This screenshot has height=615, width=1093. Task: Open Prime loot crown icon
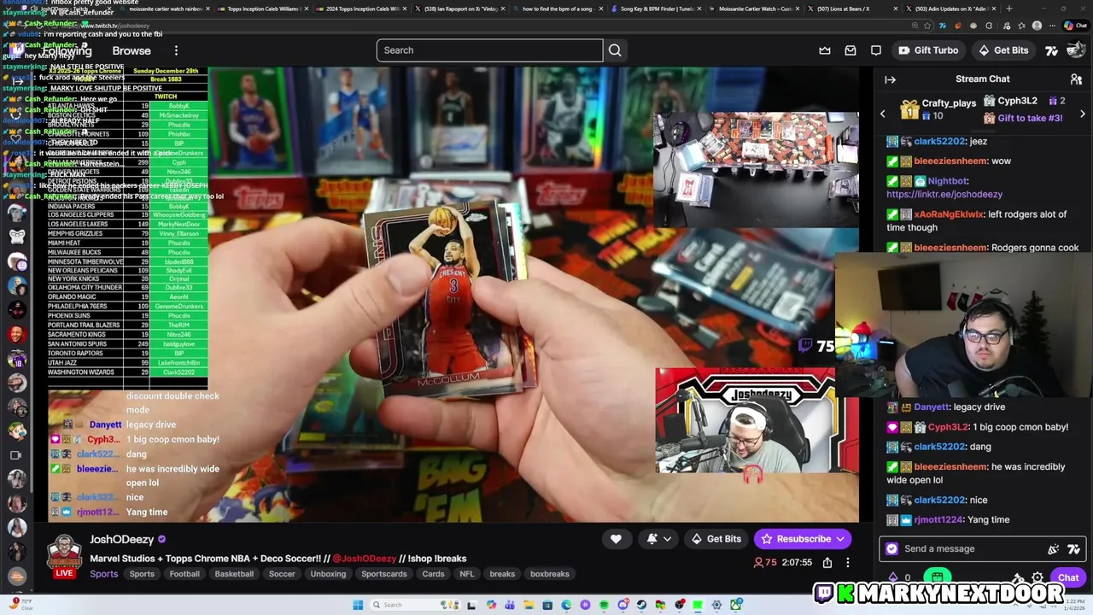(825, 50)
